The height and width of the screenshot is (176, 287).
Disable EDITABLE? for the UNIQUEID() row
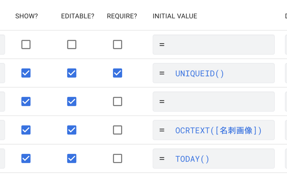click(72, 73)
